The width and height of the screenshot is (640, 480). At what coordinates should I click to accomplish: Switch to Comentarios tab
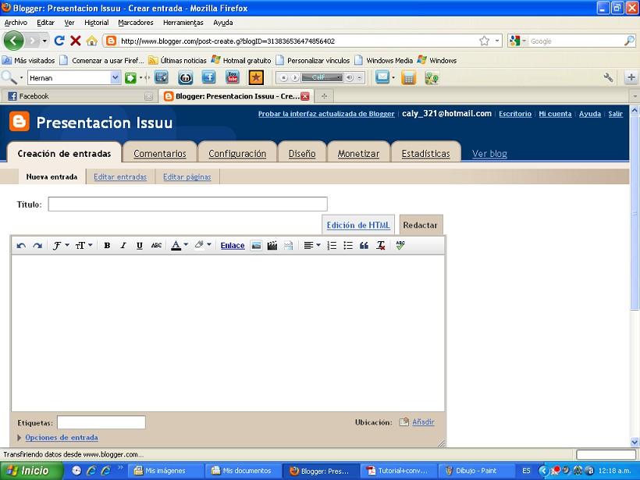(159, 154)
